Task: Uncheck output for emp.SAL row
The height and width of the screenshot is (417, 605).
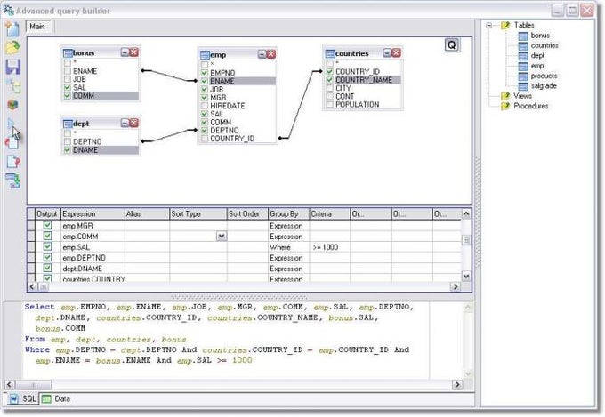Action: tap(47, 246)
